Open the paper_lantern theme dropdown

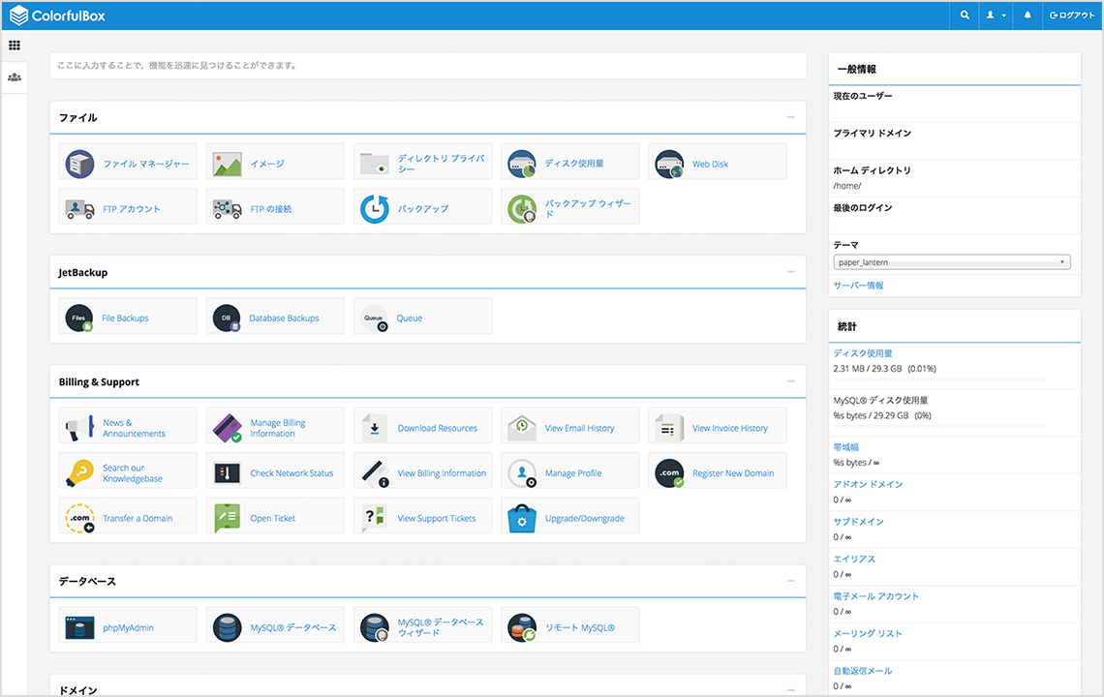[x=951, y=262]
